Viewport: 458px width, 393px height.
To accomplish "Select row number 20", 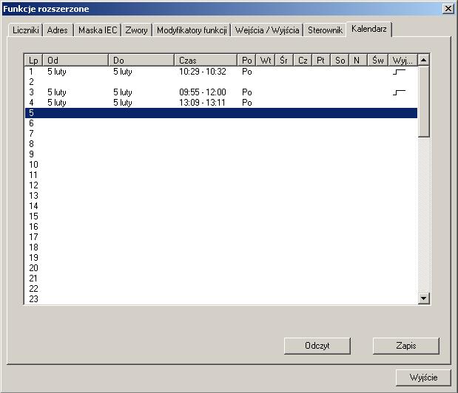I will (221, 268).
